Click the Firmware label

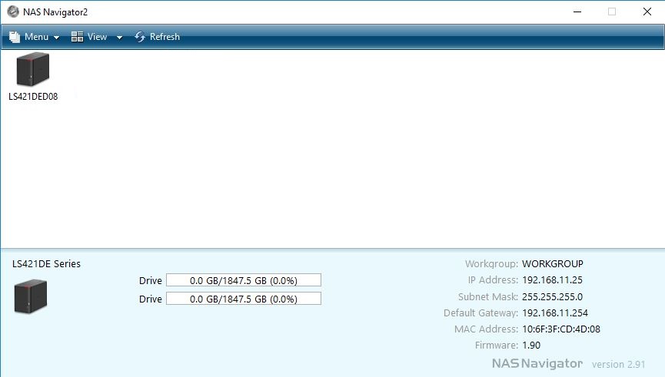pos(497,346)
